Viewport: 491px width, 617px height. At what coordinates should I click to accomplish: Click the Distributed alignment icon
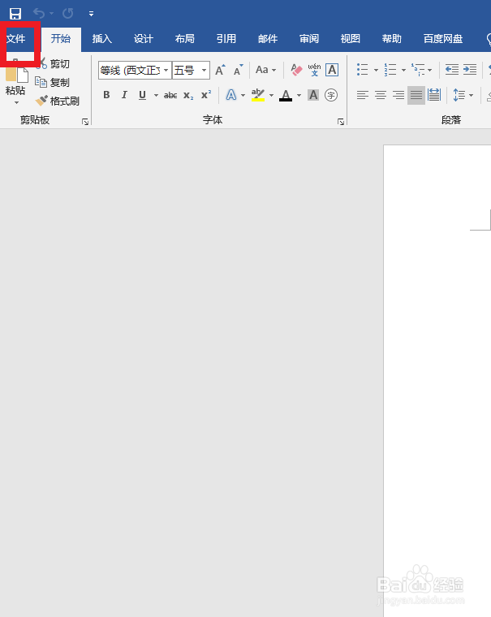[x=434, y=95]
